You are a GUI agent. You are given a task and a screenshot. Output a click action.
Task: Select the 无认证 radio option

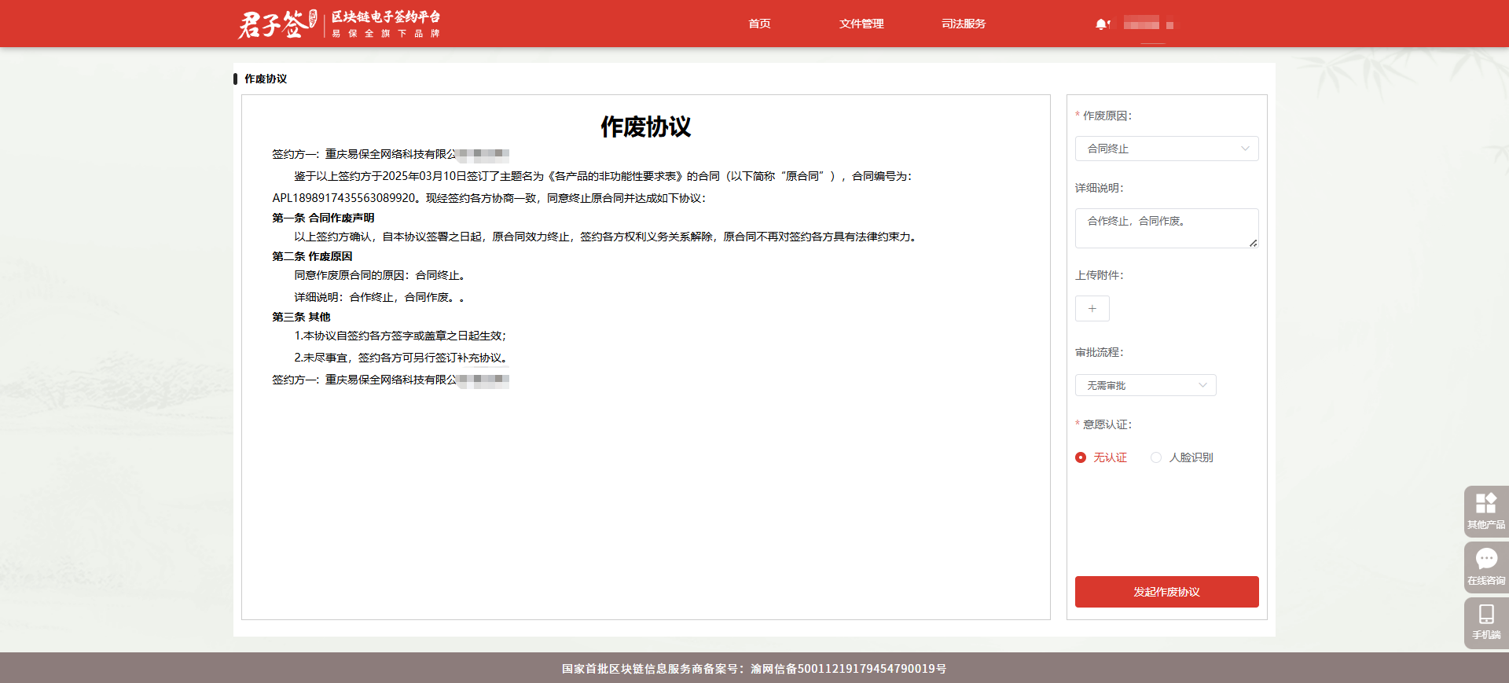[x=1101, y=457]
